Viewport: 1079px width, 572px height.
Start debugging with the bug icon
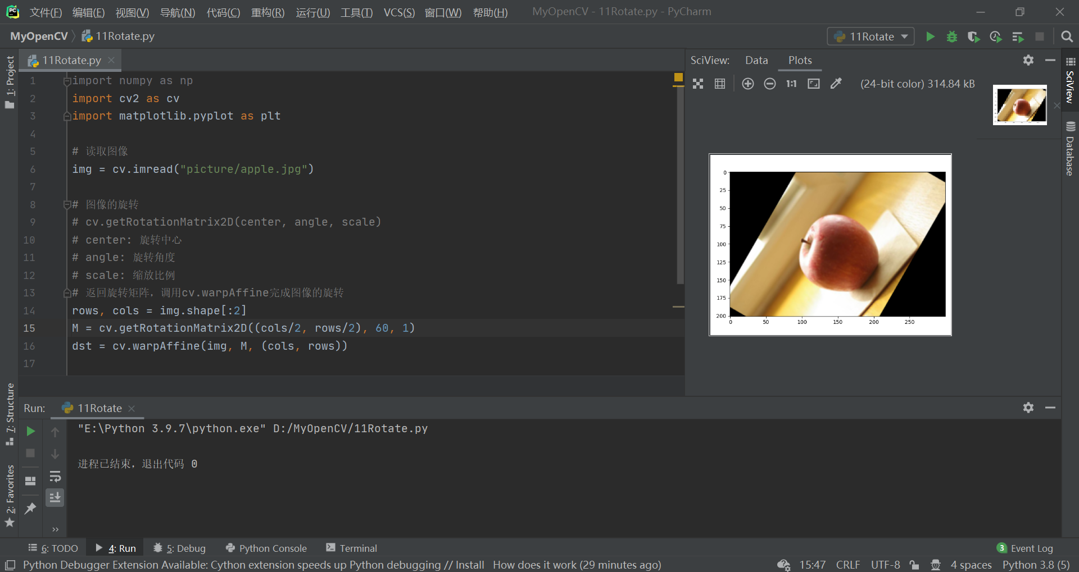(x=951, y=36)
